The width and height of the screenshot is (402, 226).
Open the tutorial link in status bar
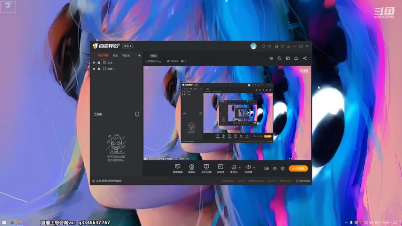click(109, 181)
